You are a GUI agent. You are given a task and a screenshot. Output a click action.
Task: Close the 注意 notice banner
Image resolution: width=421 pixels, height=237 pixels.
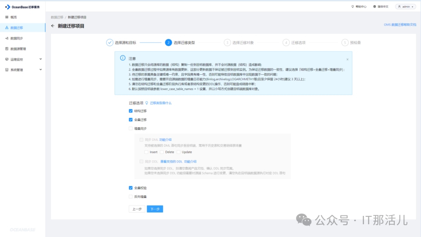coord(347,59)
